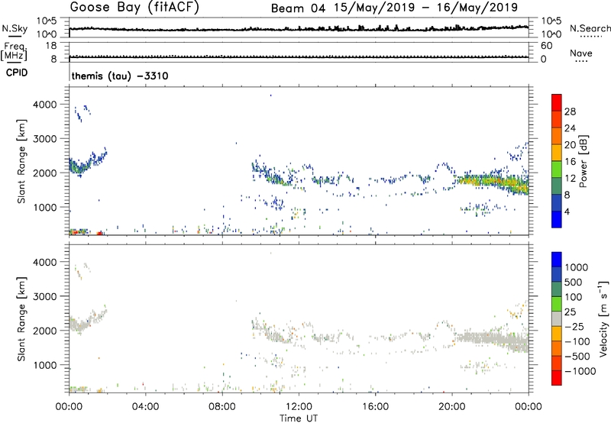Click the light green segment of the Power color bar
611x423 pixels.
pos(557,169)
